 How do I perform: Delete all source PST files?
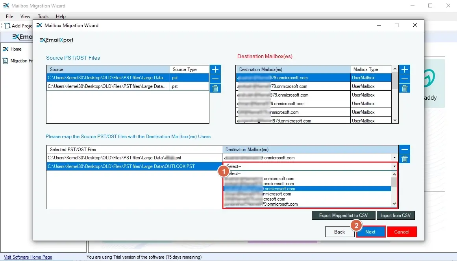215,88
